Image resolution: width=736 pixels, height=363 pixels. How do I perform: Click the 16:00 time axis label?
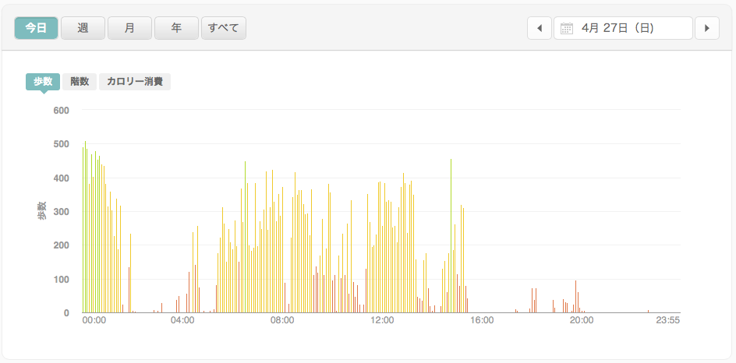tap(482, 320)
